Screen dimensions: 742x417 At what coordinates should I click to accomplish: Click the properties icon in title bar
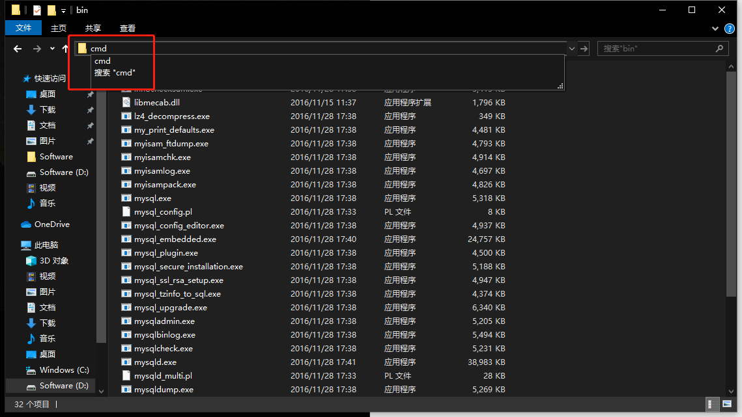click(37, 10)
